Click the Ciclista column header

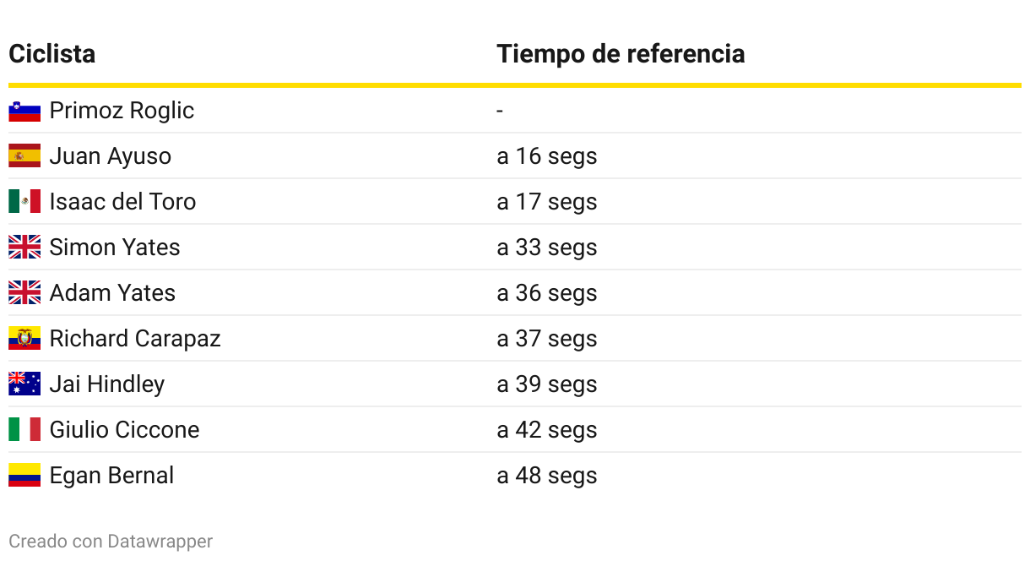coord(51,54)
